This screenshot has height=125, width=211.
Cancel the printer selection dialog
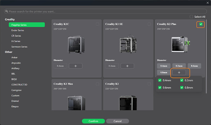(x=117, y=121)
